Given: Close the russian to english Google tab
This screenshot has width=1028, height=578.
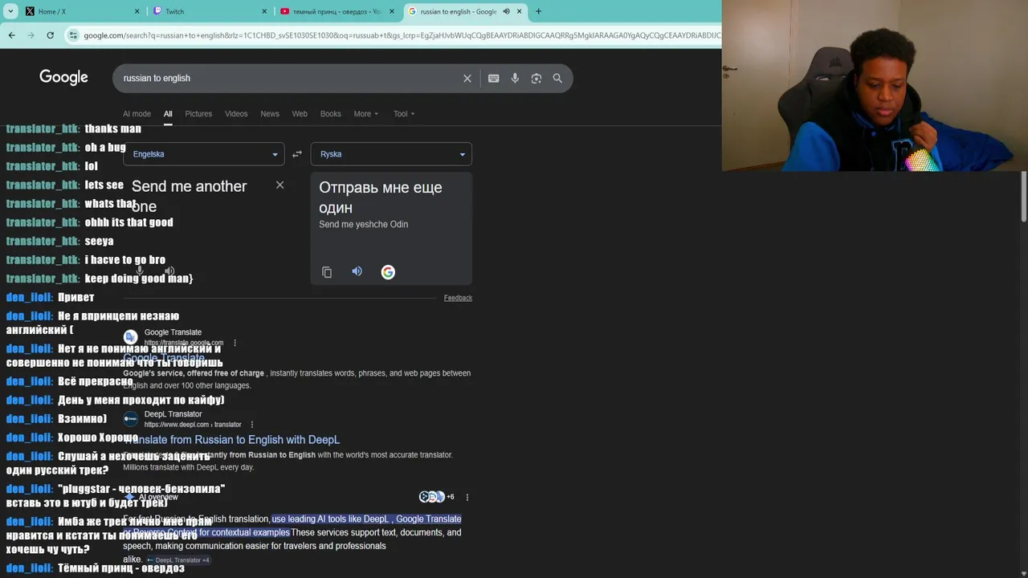Looking at the screenshot, I should click(519, 11).
